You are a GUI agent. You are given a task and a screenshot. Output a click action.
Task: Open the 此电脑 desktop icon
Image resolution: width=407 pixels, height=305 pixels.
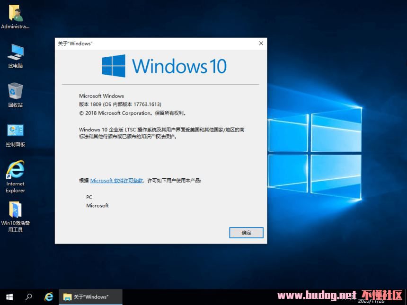click(x=15, y=56)
